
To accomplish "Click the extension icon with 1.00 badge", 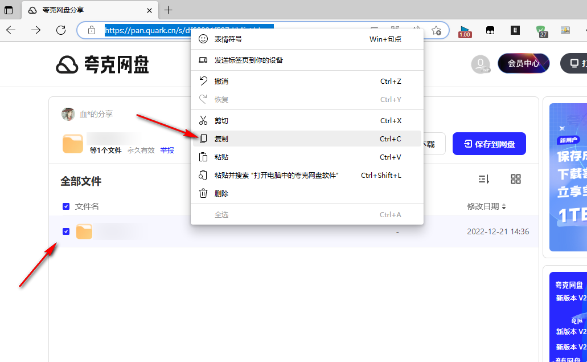I will [x=465, y=31].
